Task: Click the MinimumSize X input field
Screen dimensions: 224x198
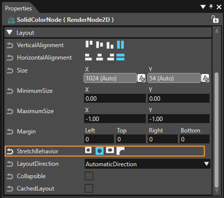Action: tap(115, 98)
